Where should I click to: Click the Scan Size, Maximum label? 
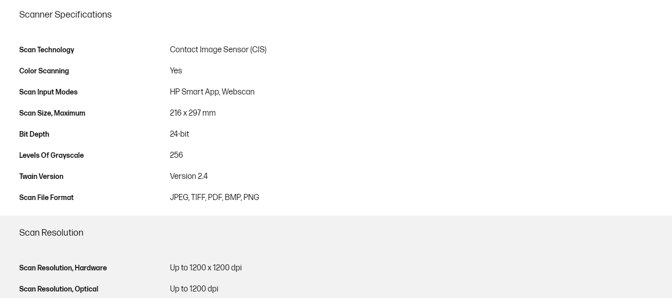(52, 113)
